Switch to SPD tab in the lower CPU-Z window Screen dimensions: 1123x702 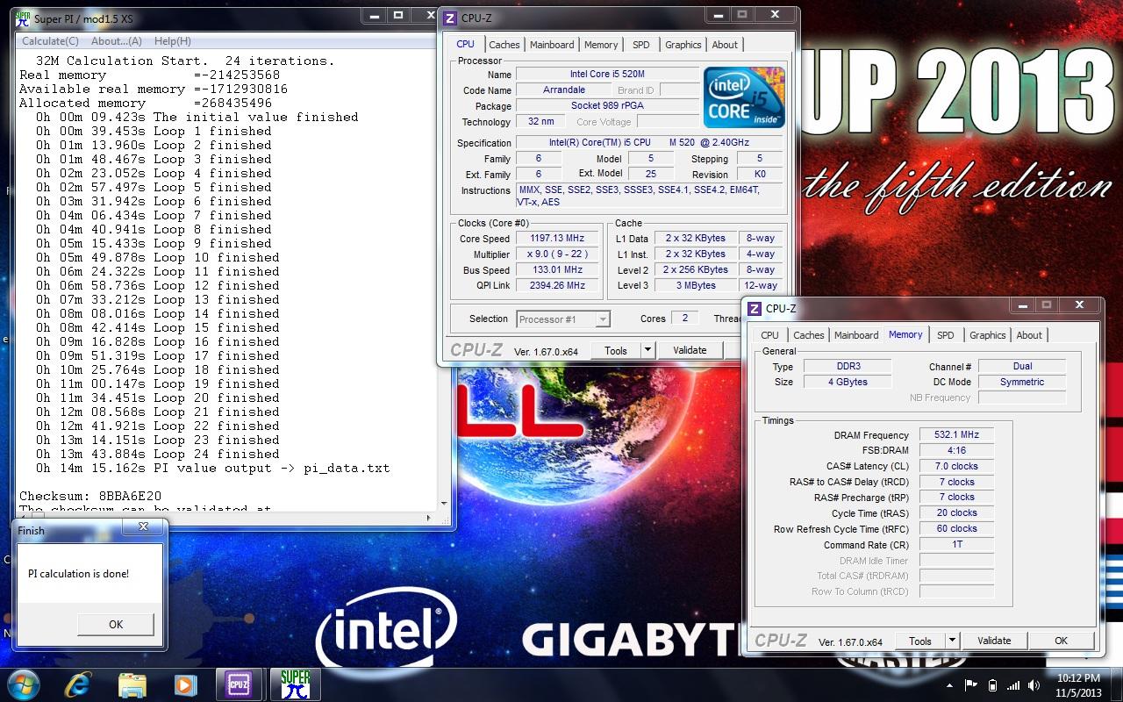946,335
